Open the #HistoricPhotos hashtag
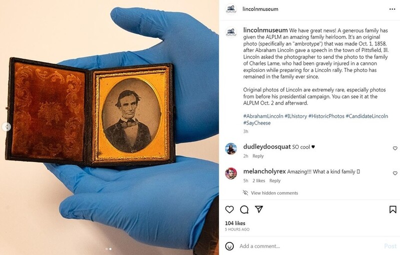The height and width of the screenshot is (255, 400). [x=326, y=116]
